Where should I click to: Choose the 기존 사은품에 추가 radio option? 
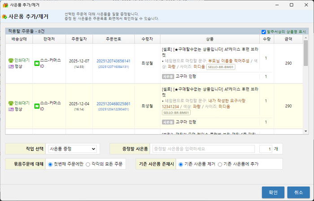point(220,164)
